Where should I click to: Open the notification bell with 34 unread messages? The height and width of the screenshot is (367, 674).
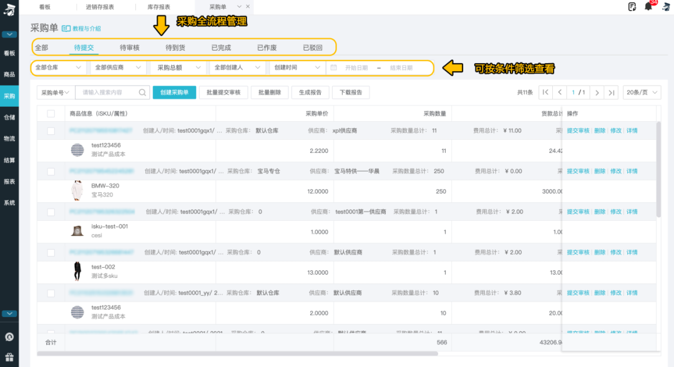647,6
